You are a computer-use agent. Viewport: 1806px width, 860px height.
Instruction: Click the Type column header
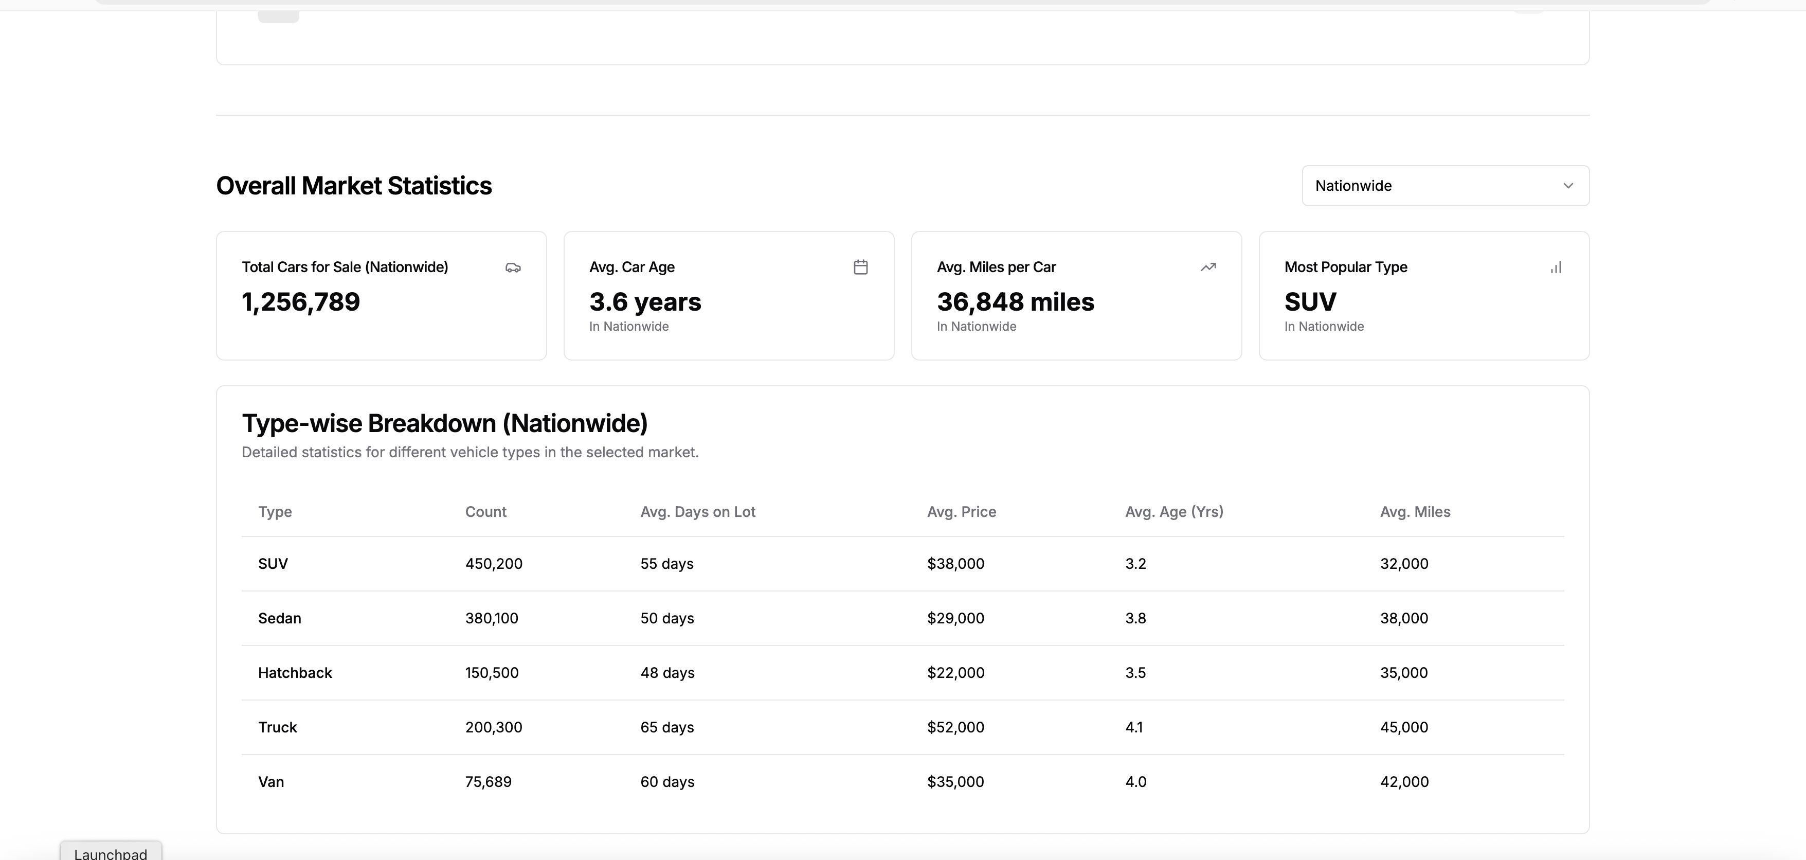pyautogui.click(x=275, y=512)
